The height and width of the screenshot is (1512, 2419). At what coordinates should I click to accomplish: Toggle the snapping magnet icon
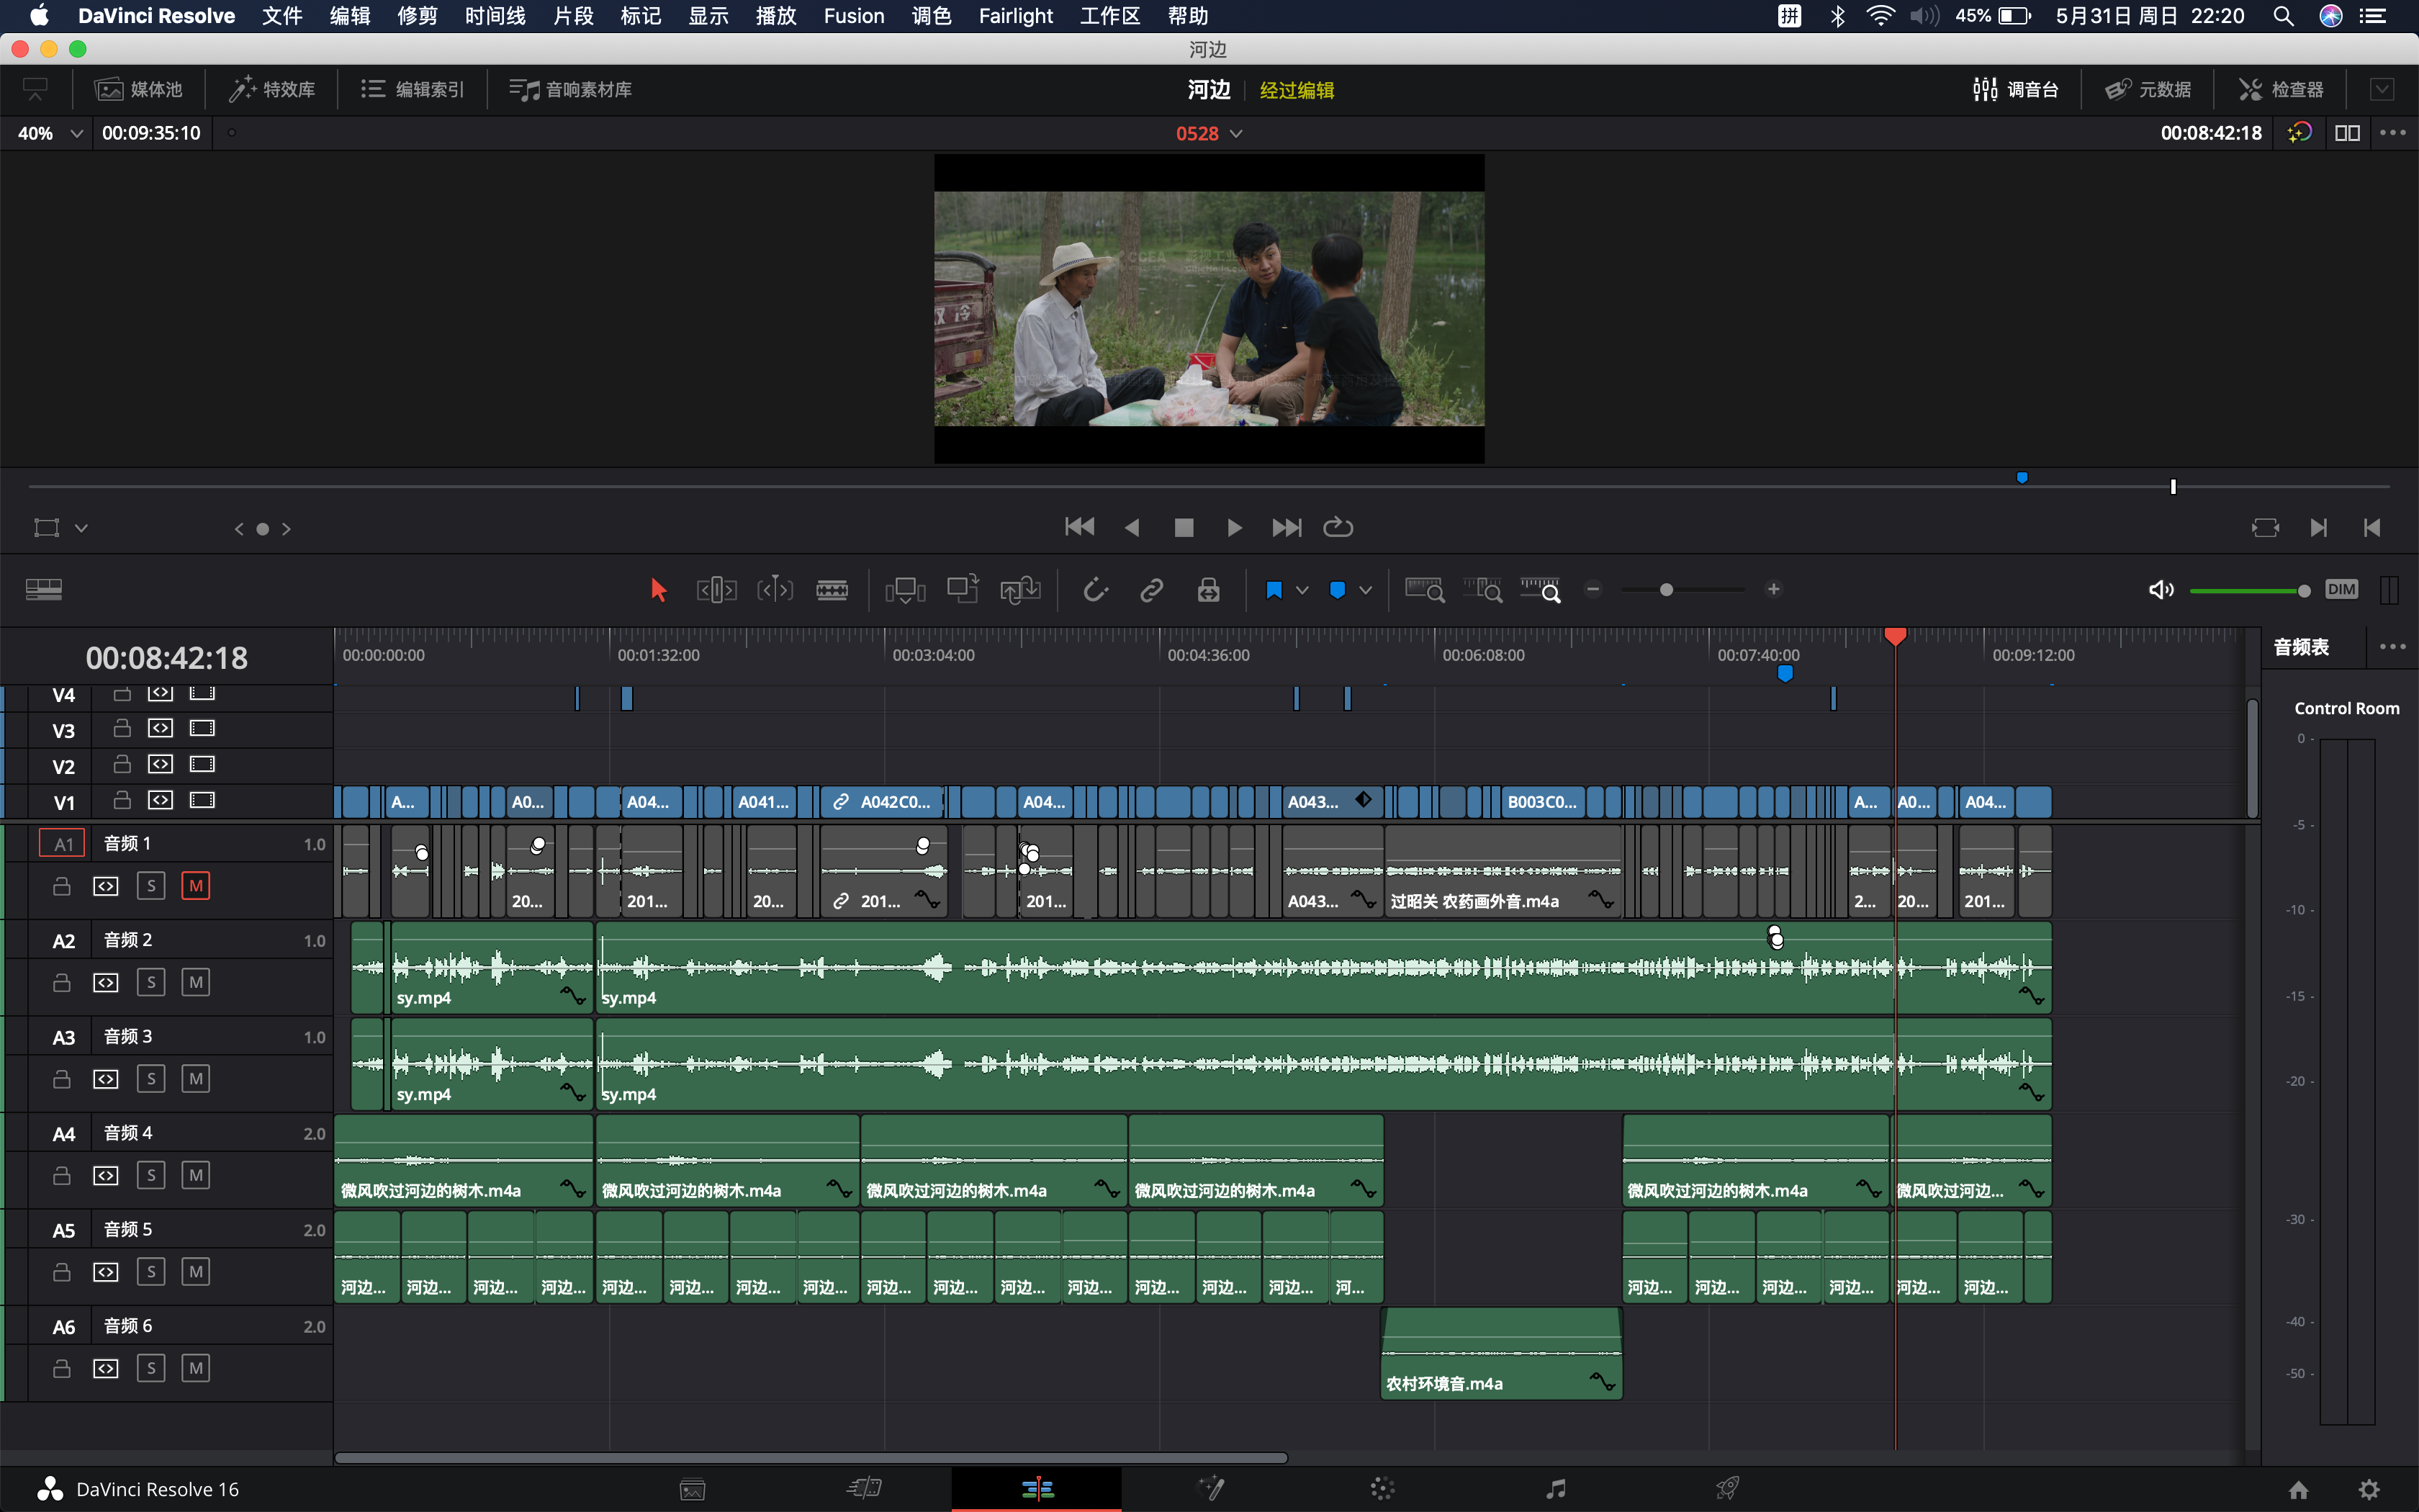(x=1096, y=590)
